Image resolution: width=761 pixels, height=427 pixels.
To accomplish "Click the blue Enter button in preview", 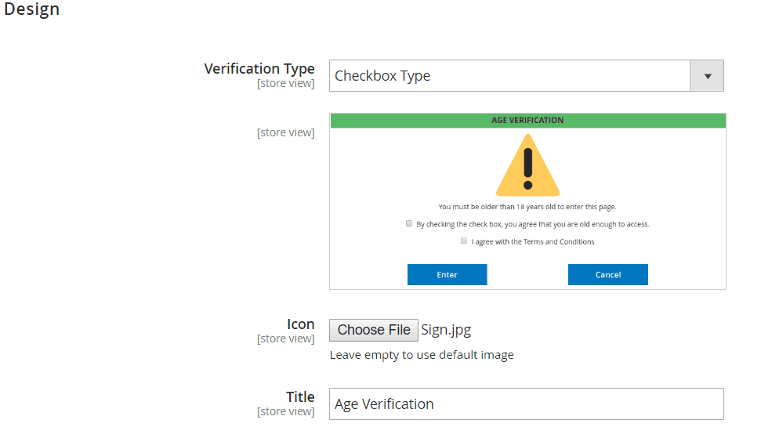I will [x=447, y=275].
